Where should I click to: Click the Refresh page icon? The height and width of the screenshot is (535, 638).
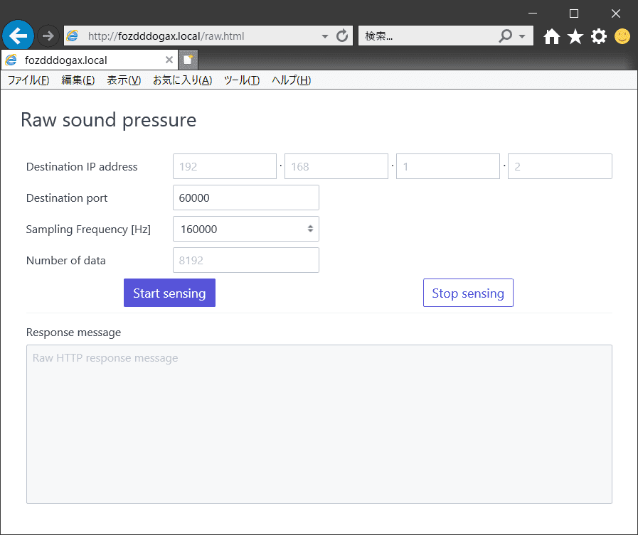[342, 36]
